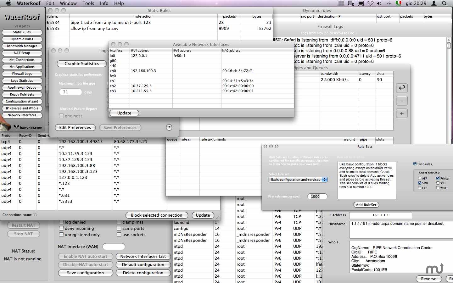Click the First rule number used field
453x283 pixels.
coord(317,197)
